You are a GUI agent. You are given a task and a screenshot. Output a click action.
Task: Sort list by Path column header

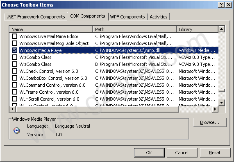click(134, 29)
